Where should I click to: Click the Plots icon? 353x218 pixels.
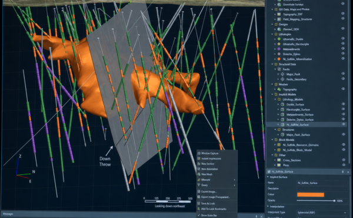pos(279,165)
